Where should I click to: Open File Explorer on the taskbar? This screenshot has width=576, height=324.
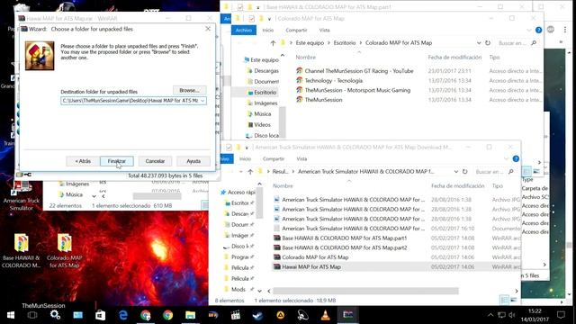tap(190, 315)
